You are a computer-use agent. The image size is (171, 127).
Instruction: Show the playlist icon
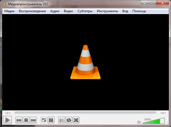(62, 120)
